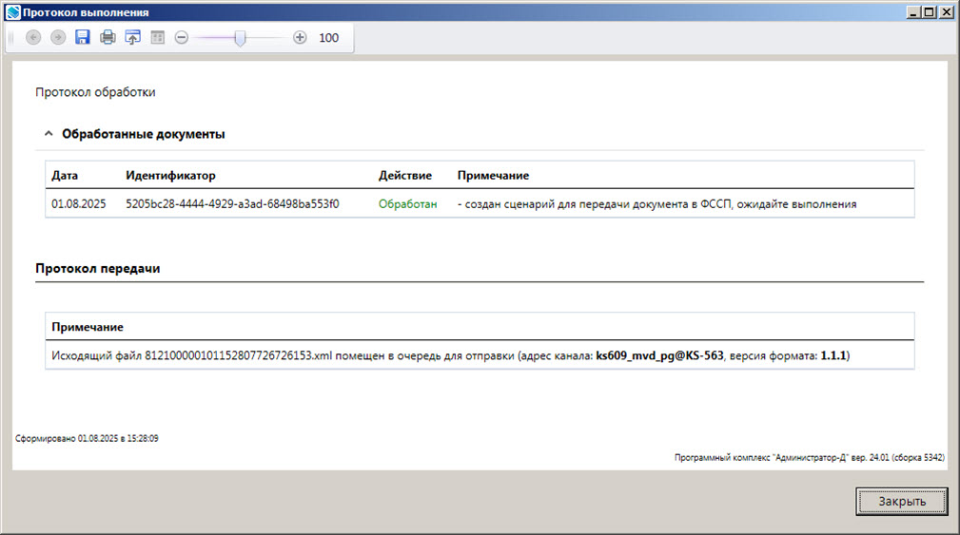Click the zoom value 100 field
The width and height of the screenshot is (960, 535).
[328, 38]
